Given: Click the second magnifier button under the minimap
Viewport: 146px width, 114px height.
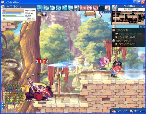Looking at the screenshot, I should [x=144, y=27].
